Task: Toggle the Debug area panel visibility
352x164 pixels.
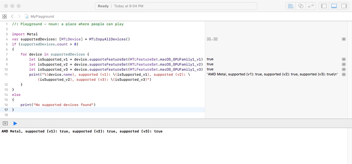Action: tap(334, 6)
